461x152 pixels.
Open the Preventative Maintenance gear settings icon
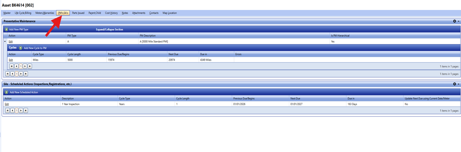point(454,21)
